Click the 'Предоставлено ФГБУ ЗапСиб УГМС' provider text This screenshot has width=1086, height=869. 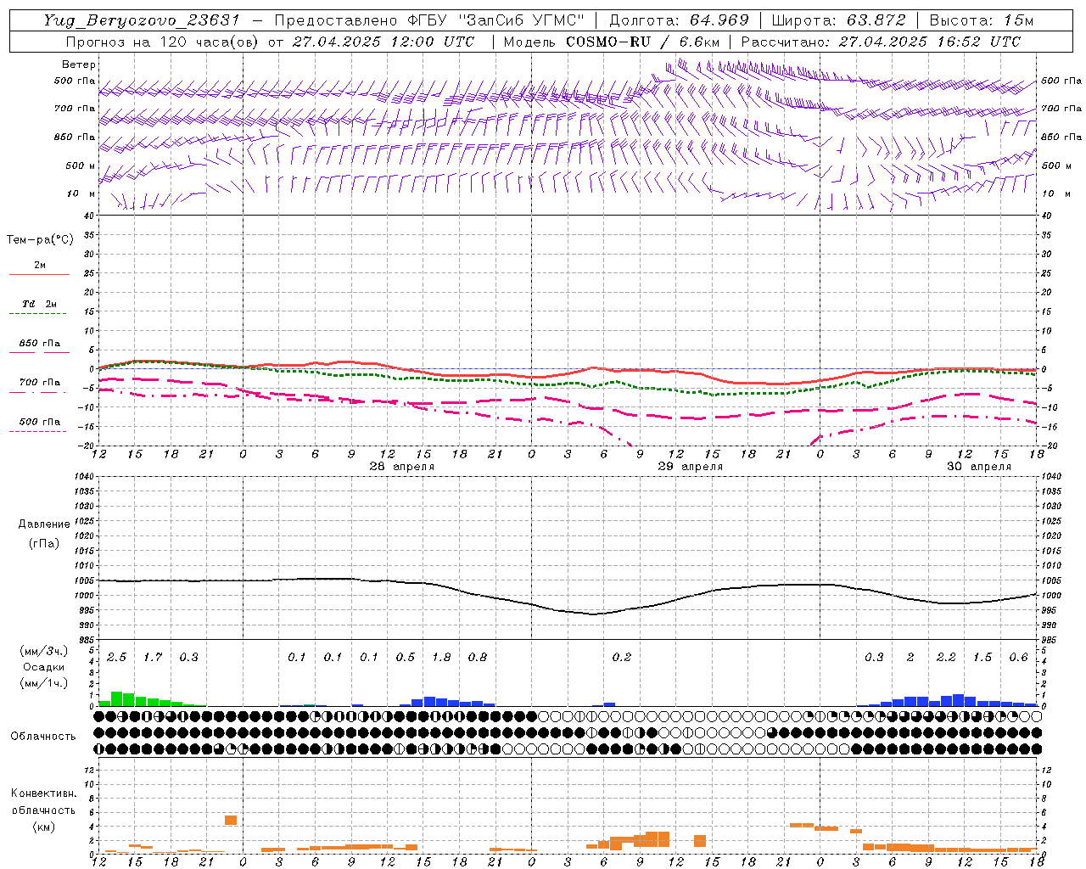pos(429,20)
